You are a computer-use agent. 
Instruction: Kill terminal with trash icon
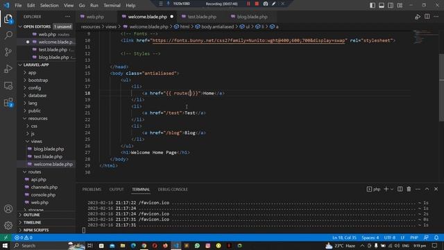(409, 189)
